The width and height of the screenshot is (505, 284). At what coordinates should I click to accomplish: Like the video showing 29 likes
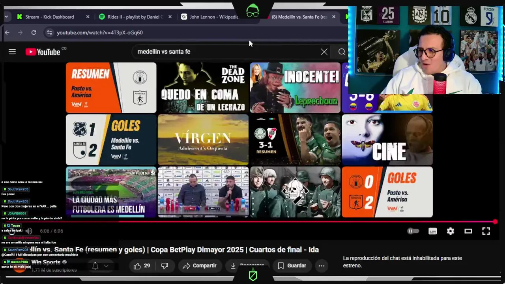tap(142, 266)
